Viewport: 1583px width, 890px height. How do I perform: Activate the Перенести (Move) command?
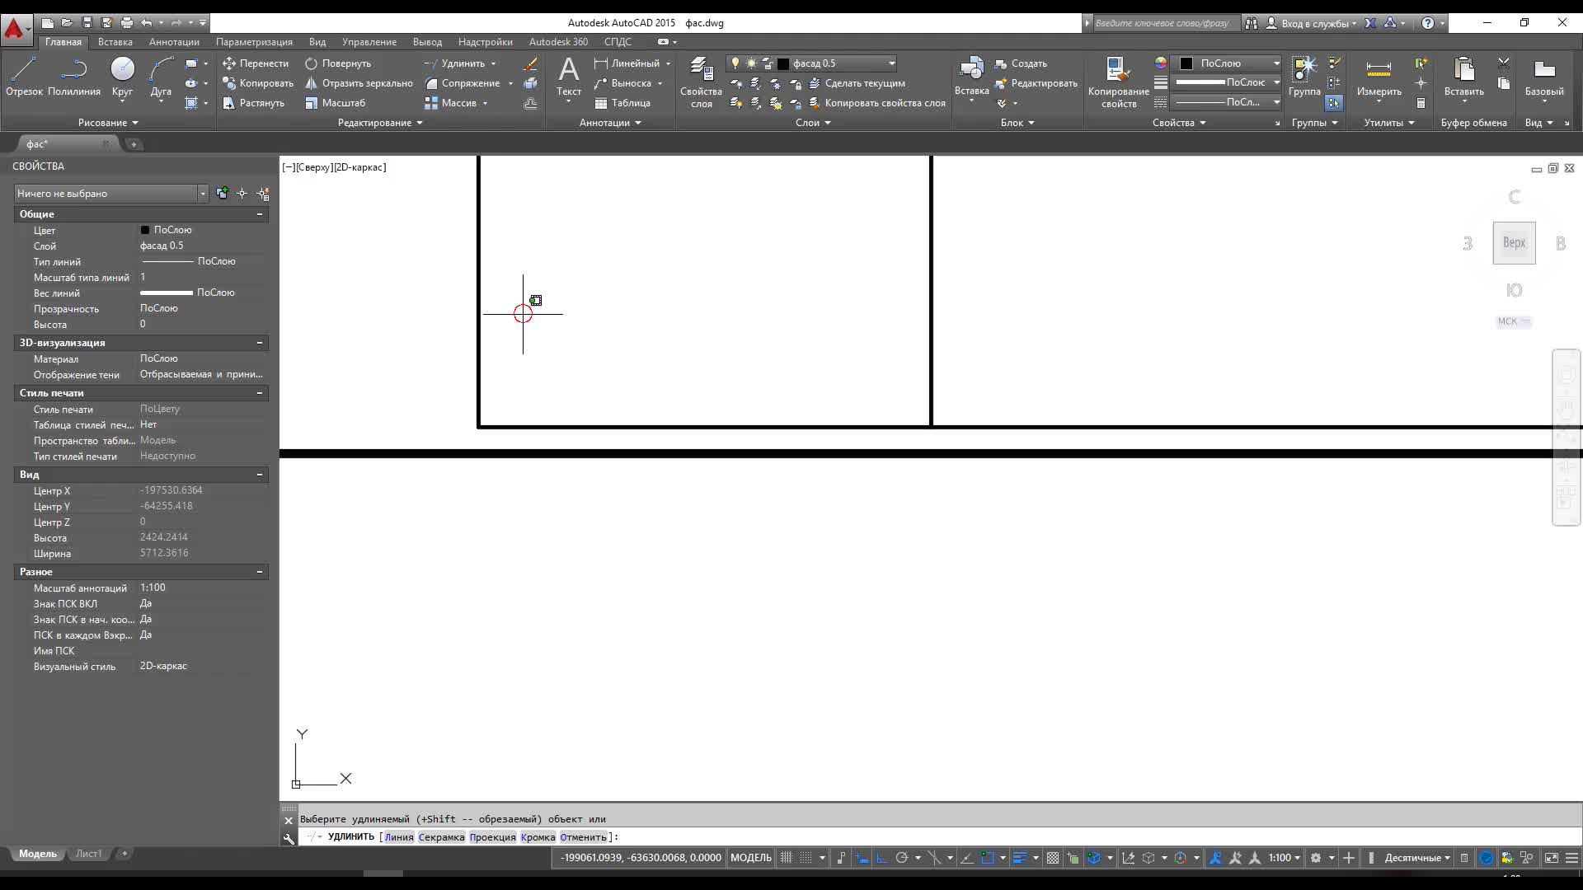pyautogui.click(x=256, y=63)
